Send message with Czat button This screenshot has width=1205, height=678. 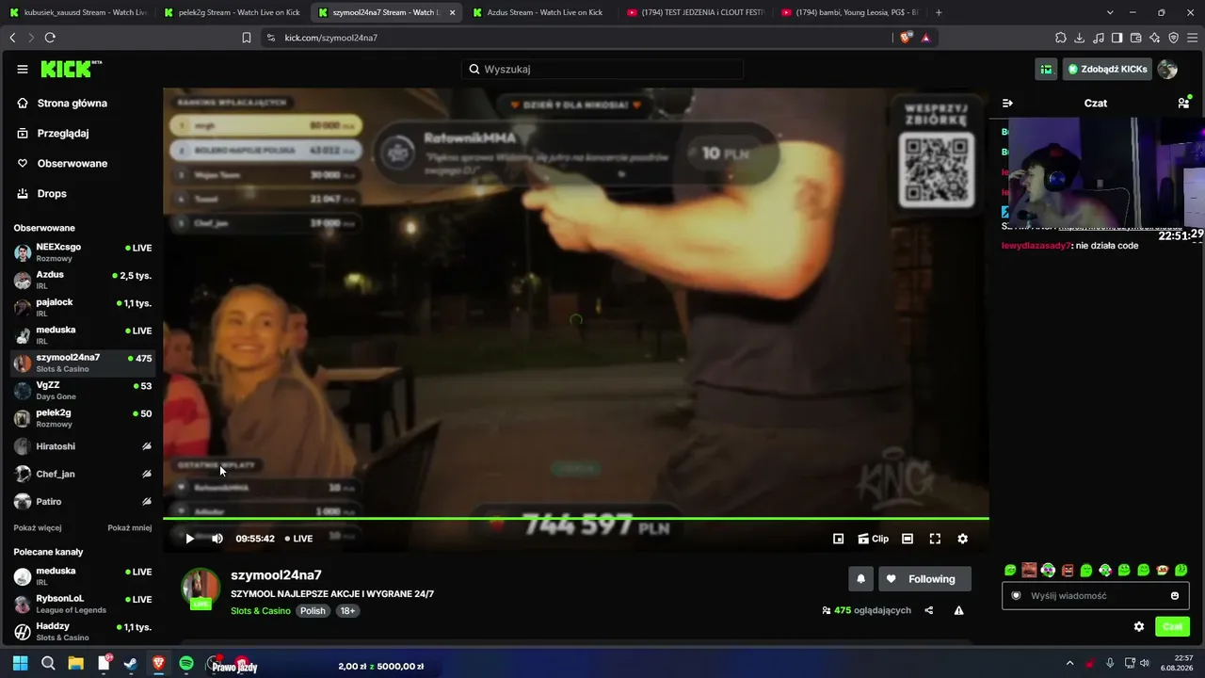(x=1172, y=626)
